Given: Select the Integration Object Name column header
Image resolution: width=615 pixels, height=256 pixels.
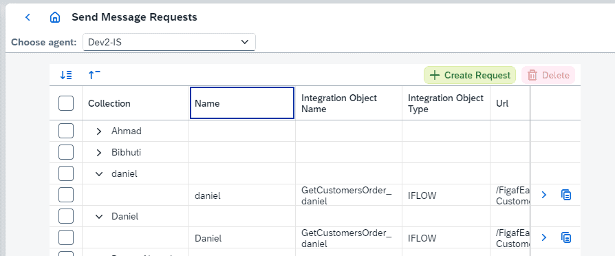Looking at the screenshot, I should coord(348,103).
